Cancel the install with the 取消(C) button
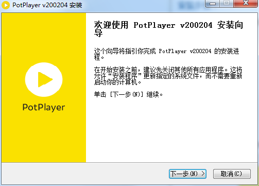 [232, 174]
